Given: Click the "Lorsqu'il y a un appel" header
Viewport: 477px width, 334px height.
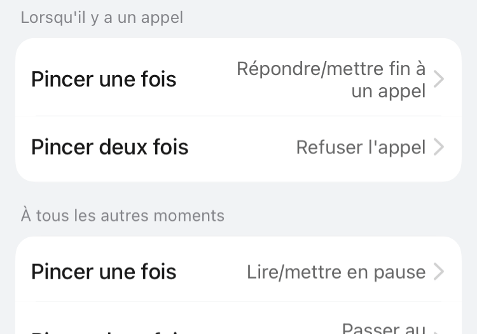Looking at the screenshot, I should [102, 17].
